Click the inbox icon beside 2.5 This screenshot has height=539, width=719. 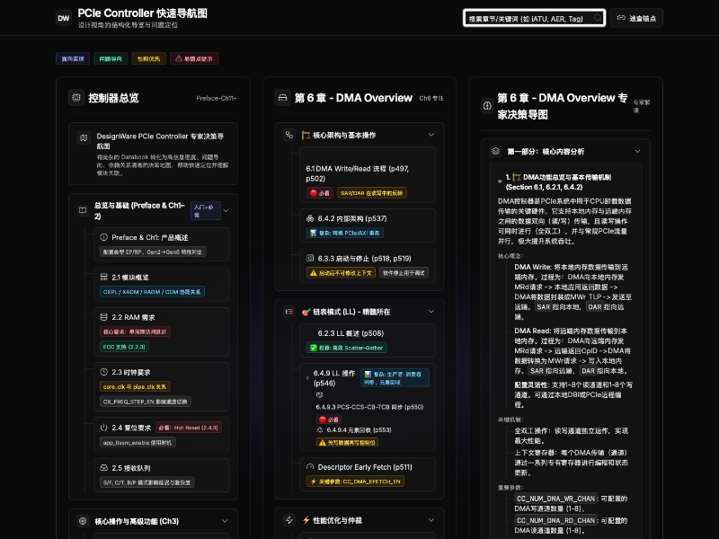(104, 468)
